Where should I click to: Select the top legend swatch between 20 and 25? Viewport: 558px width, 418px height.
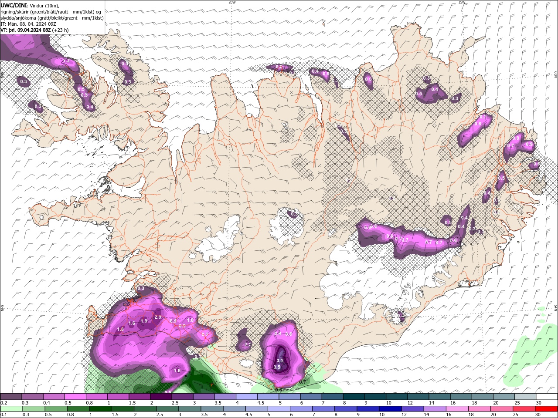coord(504,397)
